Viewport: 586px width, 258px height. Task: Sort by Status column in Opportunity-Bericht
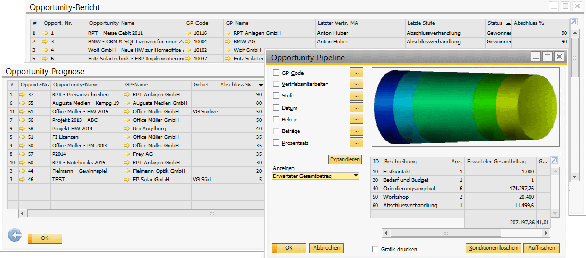(x=498, y=23)
